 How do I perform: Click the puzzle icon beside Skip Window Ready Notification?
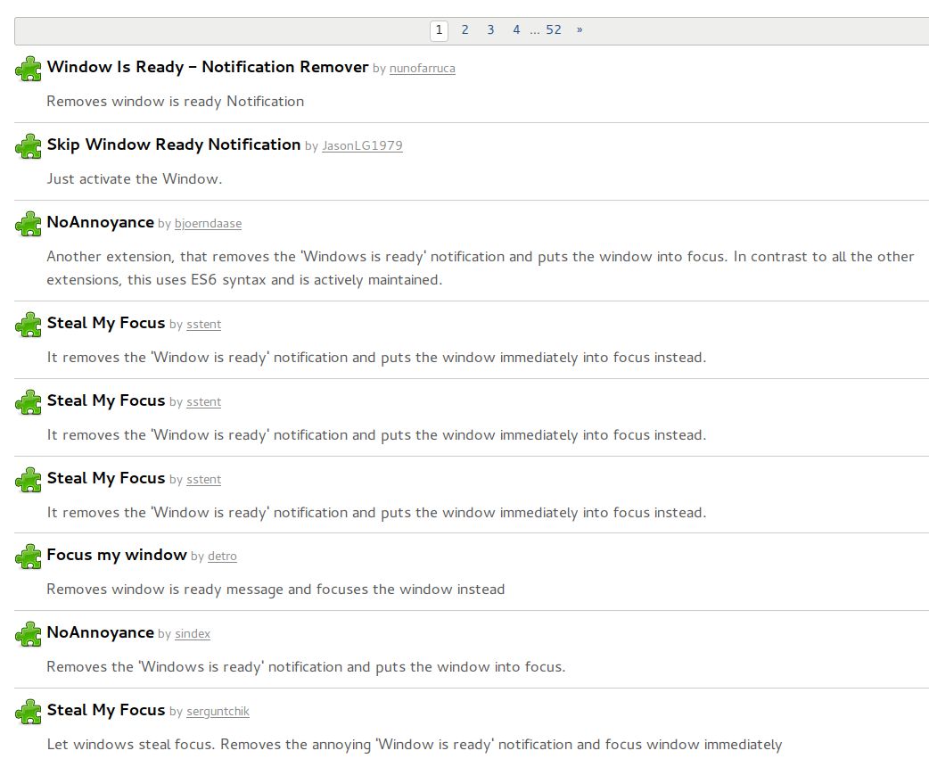pyautogui.click(x=29, y=146)
